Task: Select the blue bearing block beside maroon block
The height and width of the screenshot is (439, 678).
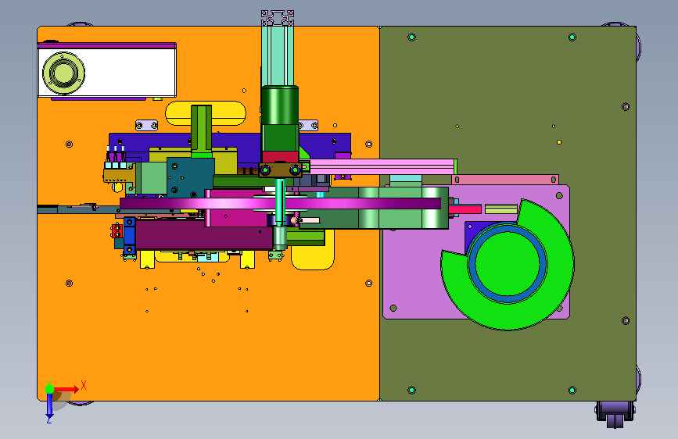Action: [129, 236]
